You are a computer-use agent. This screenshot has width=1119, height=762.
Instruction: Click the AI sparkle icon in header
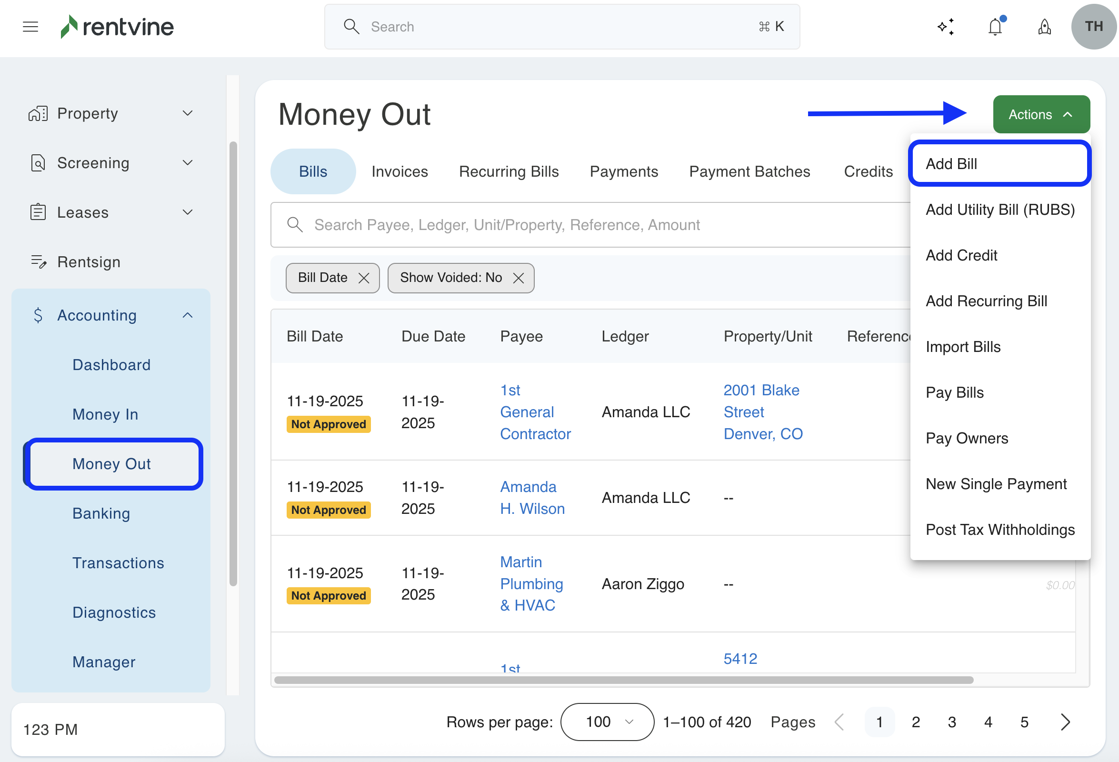pos(946,27)
